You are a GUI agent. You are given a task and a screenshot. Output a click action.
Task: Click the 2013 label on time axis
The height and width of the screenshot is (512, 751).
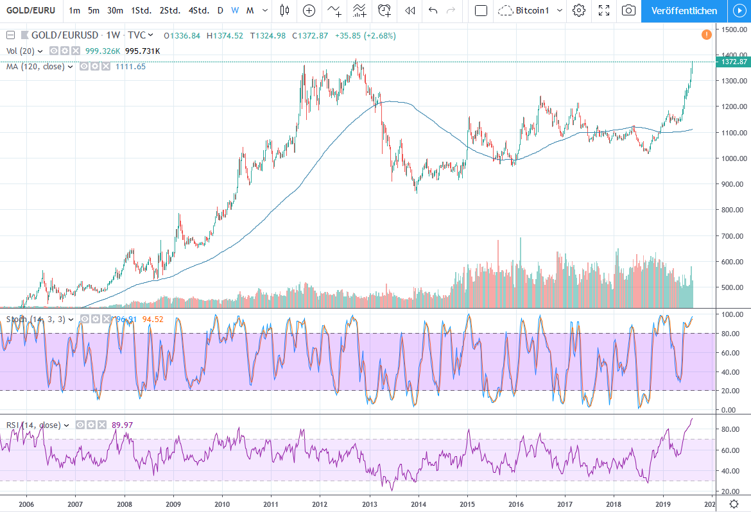tap(369, 504)
